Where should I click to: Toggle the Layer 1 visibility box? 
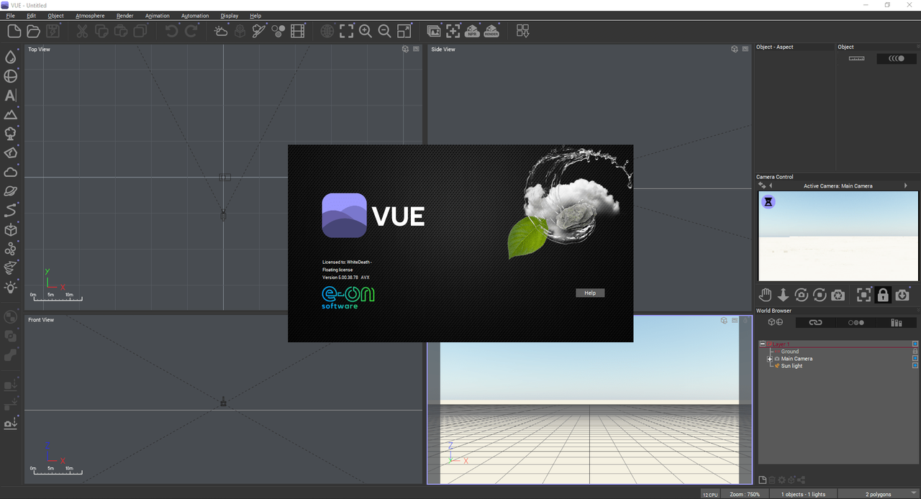(x=915, y=344)
